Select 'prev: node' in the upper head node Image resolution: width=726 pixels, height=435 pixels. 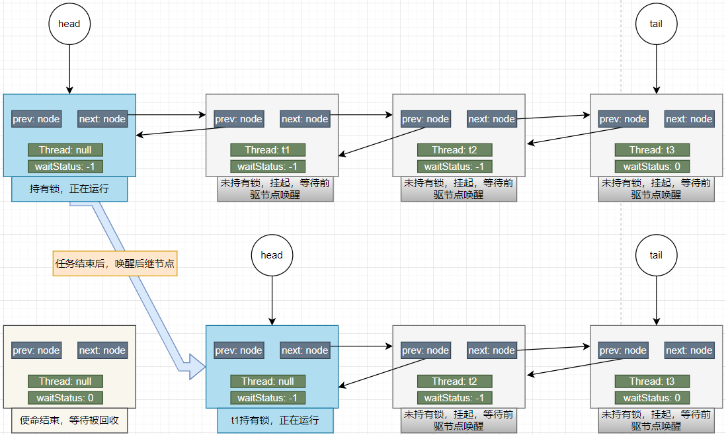pos(36,119)
